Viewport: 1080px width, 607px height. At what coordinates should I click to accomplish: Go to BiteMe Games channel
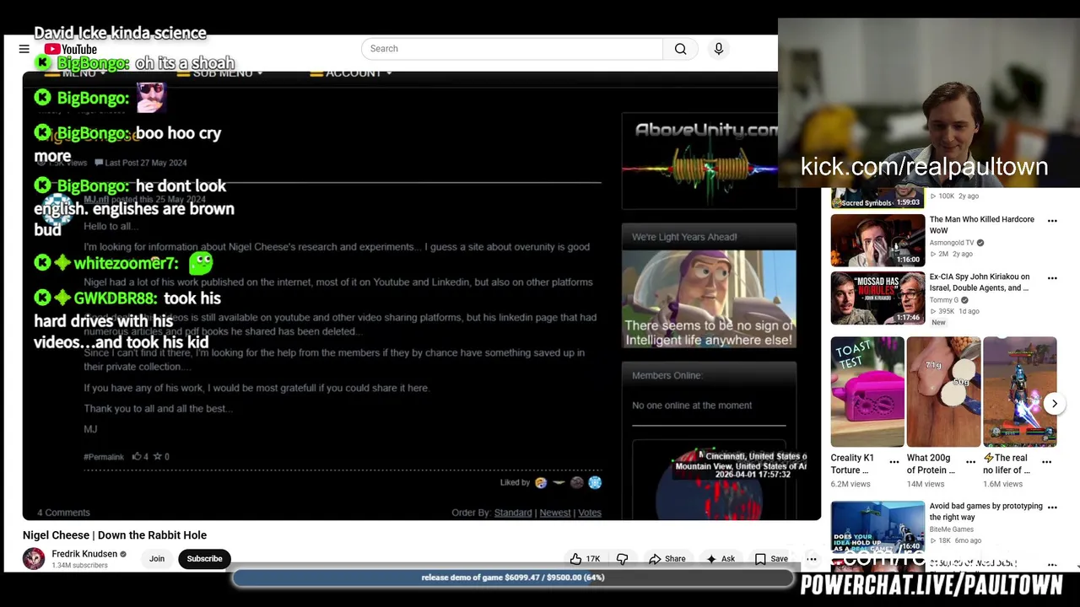point(952,529)
